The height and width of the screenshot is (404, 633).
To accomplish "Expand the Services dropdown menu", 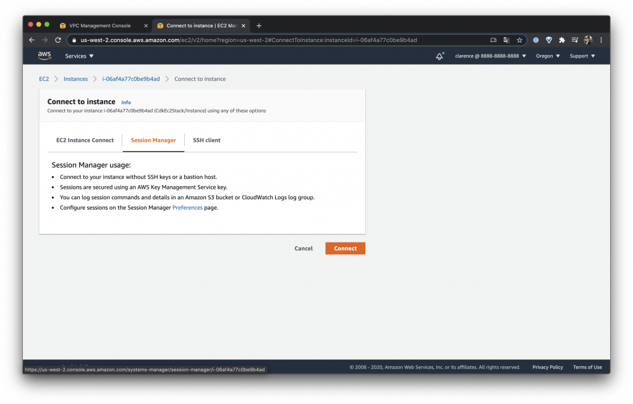I will [x=79, y=56].
